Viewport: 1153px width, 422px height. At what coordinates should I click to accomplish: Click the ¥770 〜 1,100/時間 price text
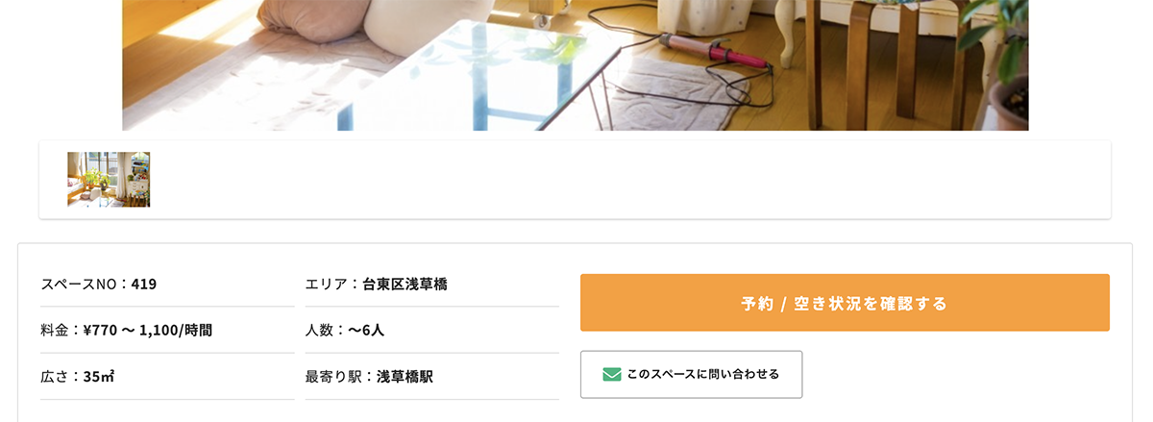click(148, 330)
